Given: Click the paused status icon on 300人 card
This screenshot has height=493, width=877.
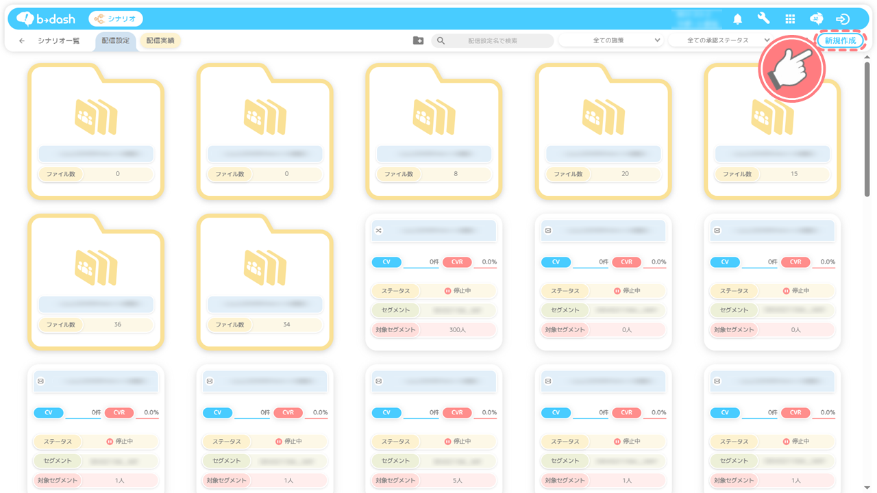Looking at the screenshot, I should (x=448, y=291).
